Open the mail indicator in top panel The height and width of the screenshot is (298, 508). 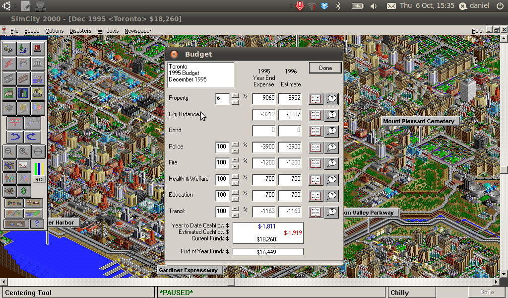pyautogui.click(x=391, y=6)
